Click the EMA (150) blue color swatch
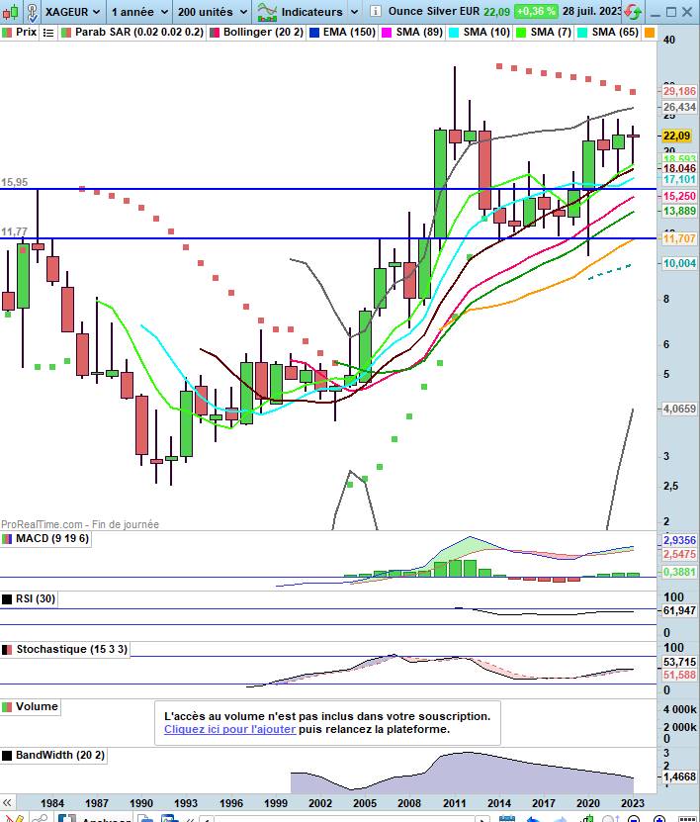 pos(314,33)
